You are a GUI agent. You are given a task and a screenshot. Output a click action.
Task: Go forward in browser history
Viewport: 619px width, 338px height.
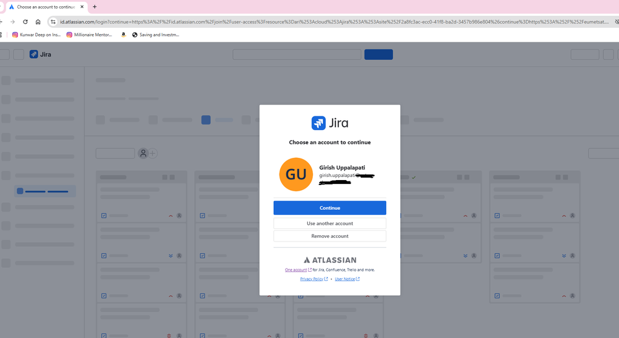[x=12, y=22]
